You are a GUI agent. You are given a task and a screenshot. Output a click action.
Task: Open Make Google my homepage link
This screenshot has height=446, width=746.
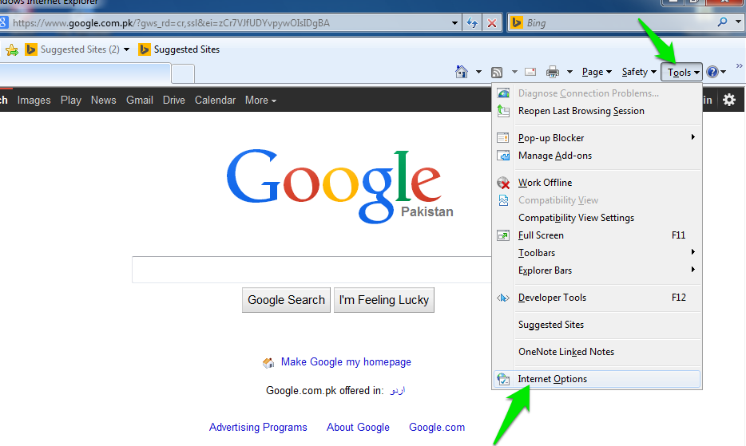[346, 362]
